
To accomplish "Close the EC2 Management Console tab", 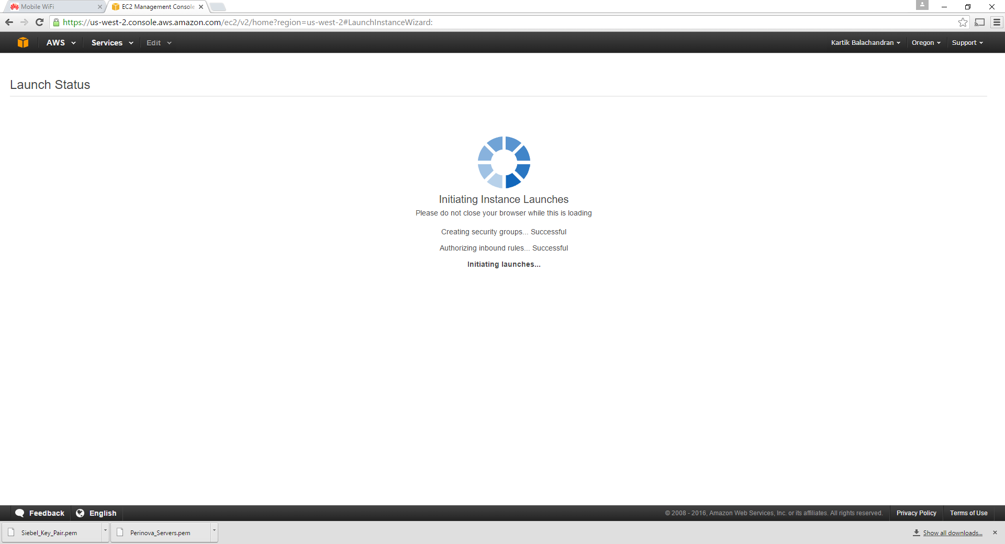I will click(201, 7).
